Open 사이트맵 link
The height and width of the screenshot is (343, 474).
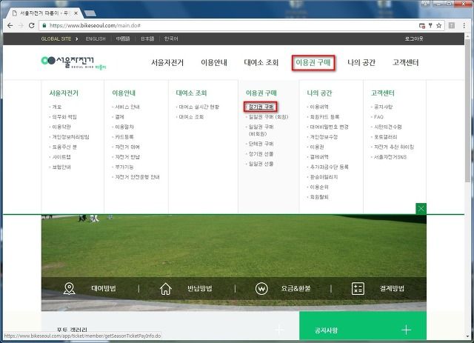(61, 157)
